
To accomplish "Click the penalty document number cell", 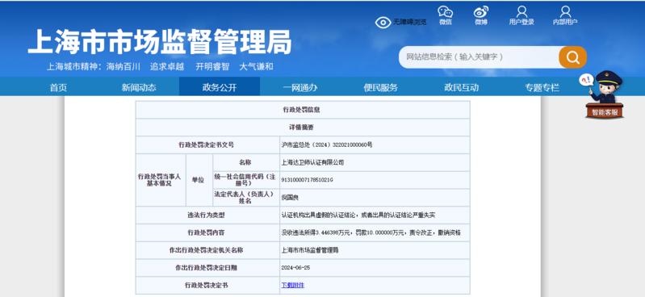I will [375, 144].
